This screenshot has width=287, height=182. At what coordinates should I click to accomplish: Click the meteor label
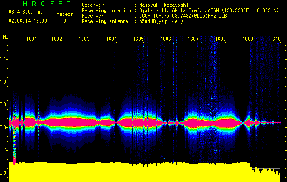(65, 14)
